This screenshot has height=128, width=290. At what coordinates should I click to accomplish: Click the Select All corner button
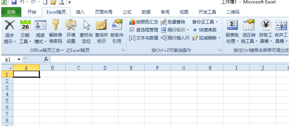point(7,68)
